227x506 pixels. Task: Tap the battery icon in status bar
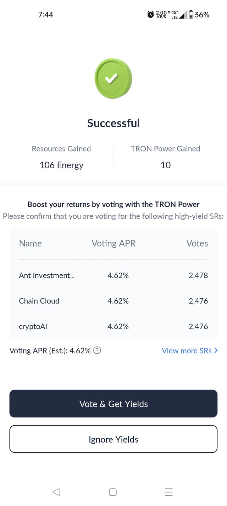pyautogui.click(x=191, y=15)
